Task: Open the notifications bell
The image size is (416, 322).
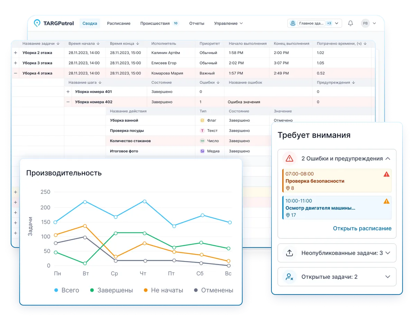Action: (x=350, y=23)
